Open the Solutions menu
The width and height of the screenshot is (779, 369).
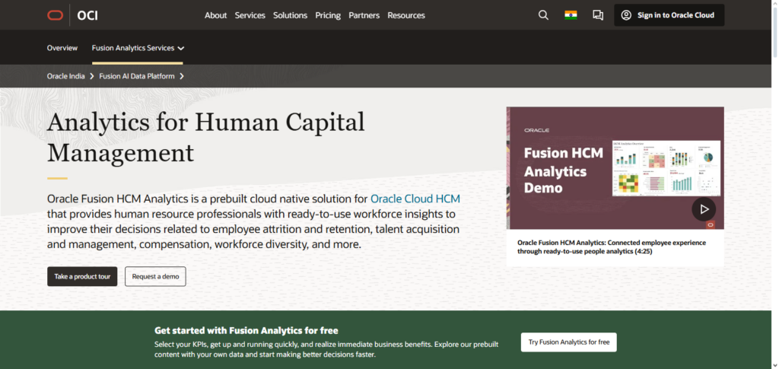(x=290, y=15)
